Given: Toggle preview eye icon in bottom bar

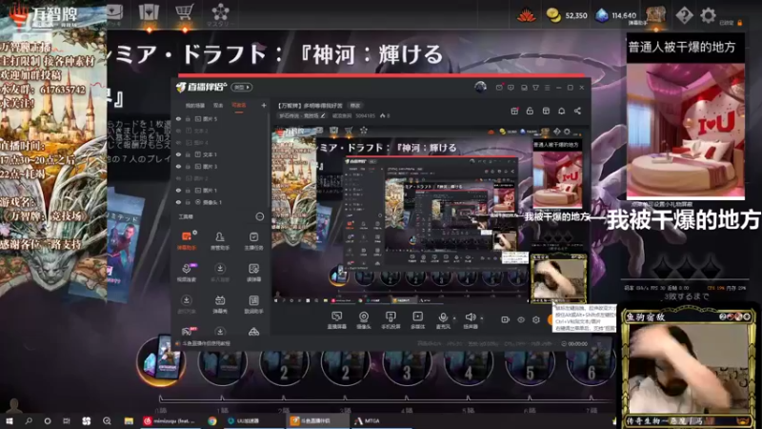Looking at the screenshot, I should pos(521,319).
